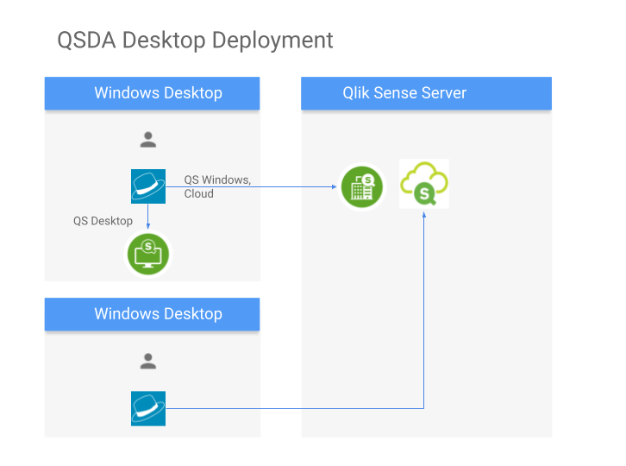Viewport: 626px width, 466px height.
Task: Click the horizontal connector leaving the lower hat icon
Action: pyautogui.click(x=293, y=408)
